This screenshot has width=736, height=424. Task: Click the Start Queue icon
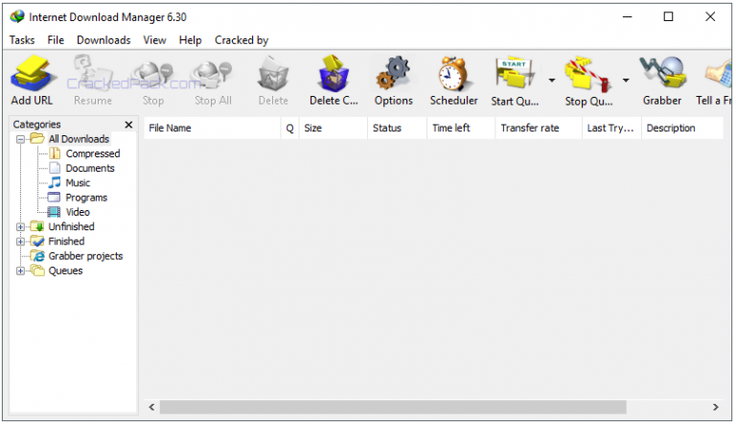pos(515,73)
